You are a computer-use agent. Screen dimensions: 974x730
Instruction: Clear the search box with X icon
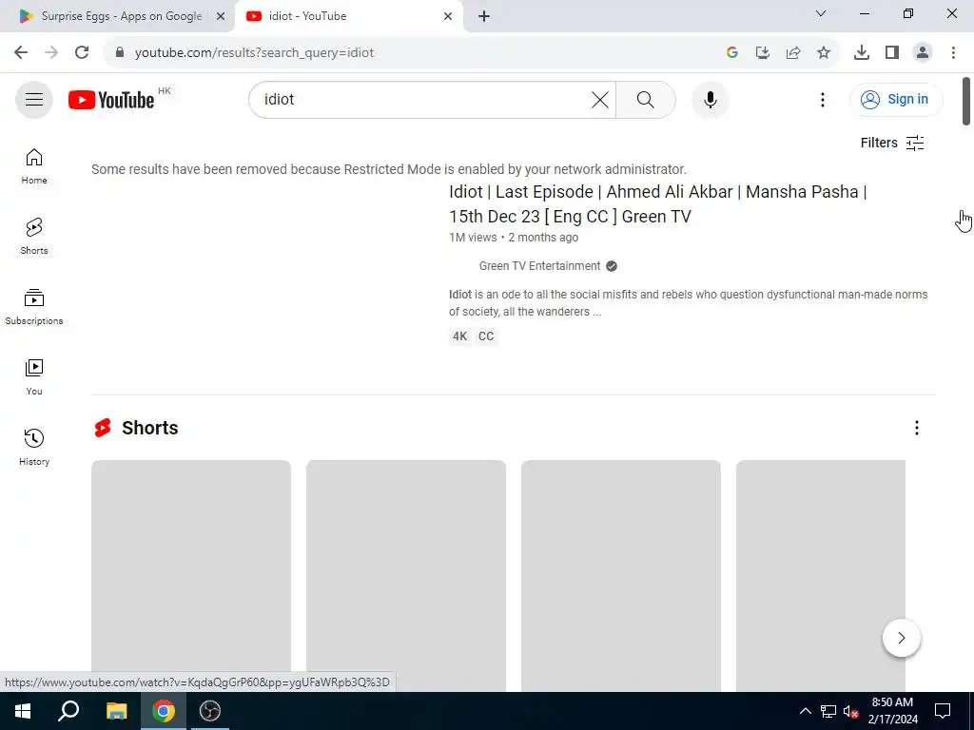599,99
